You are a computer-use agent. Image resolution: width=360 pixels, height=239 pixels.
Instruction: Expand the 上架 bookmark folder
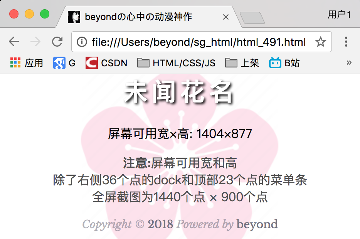click(242, 63)
